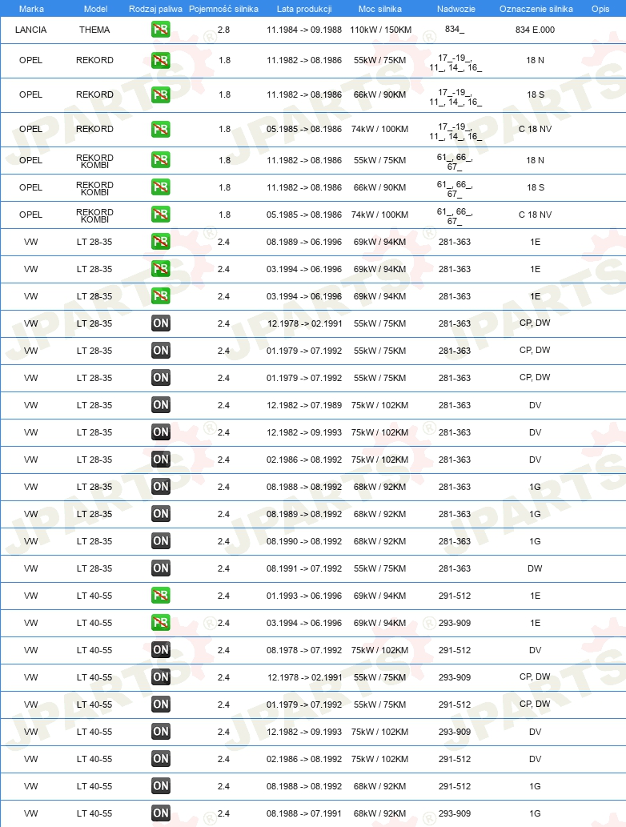Image resolution: width=626 pixels, height=827 pixels.
Task: Click '08.1988 -> 07.1991' production years cell
Action: click(x=304, y=814)
